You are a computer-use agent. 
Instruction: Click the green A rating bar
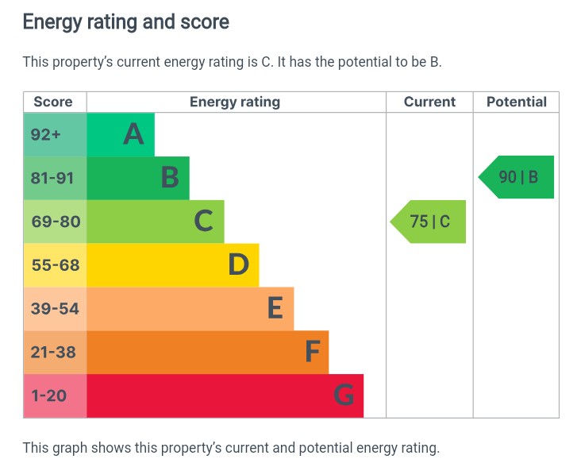tap(121, 134)
